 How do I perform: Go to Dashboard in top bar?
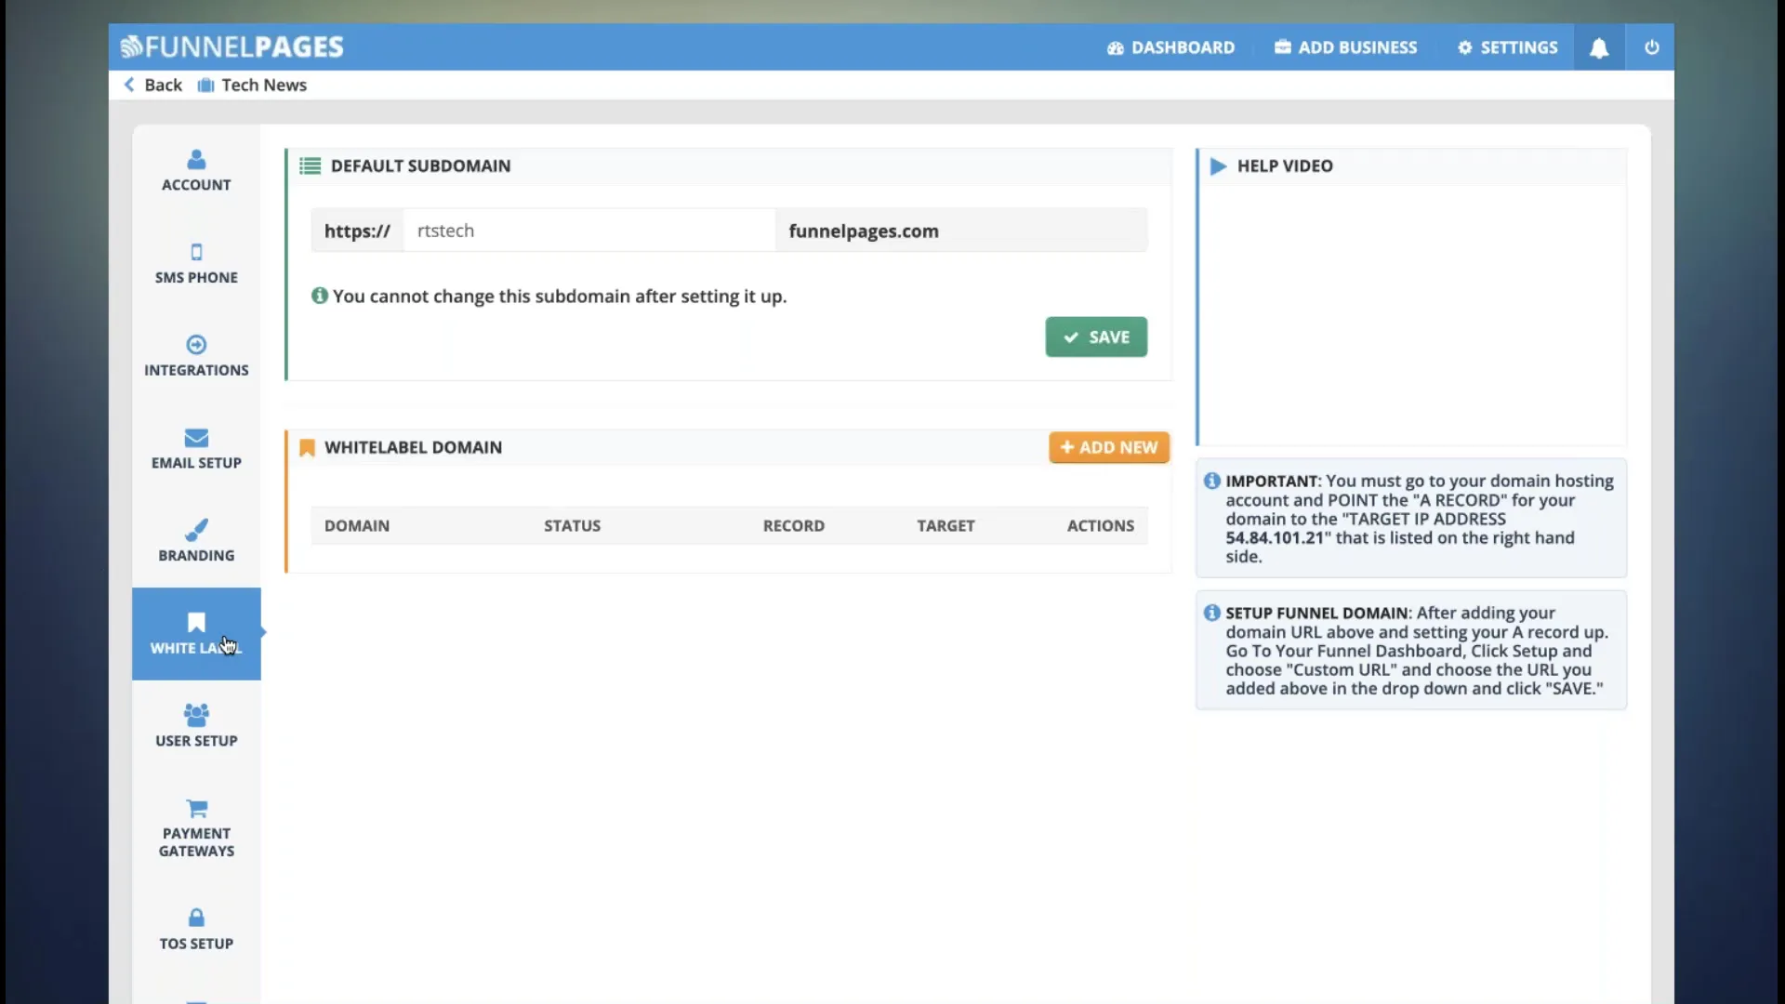(x=1170, y=47)
